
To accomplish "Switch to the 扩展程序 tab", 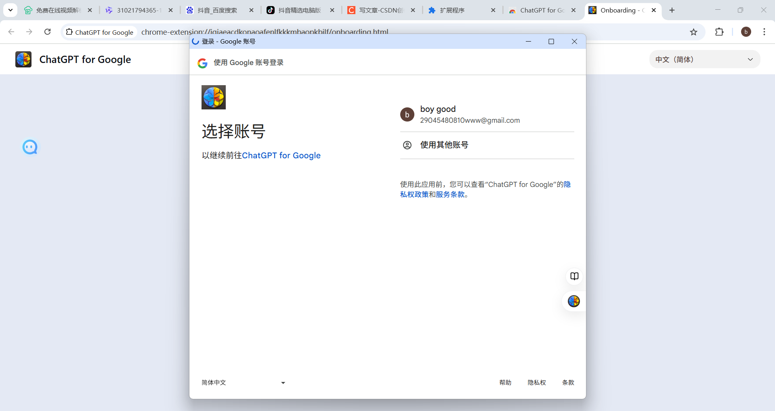I will click(x=462, y=10).
